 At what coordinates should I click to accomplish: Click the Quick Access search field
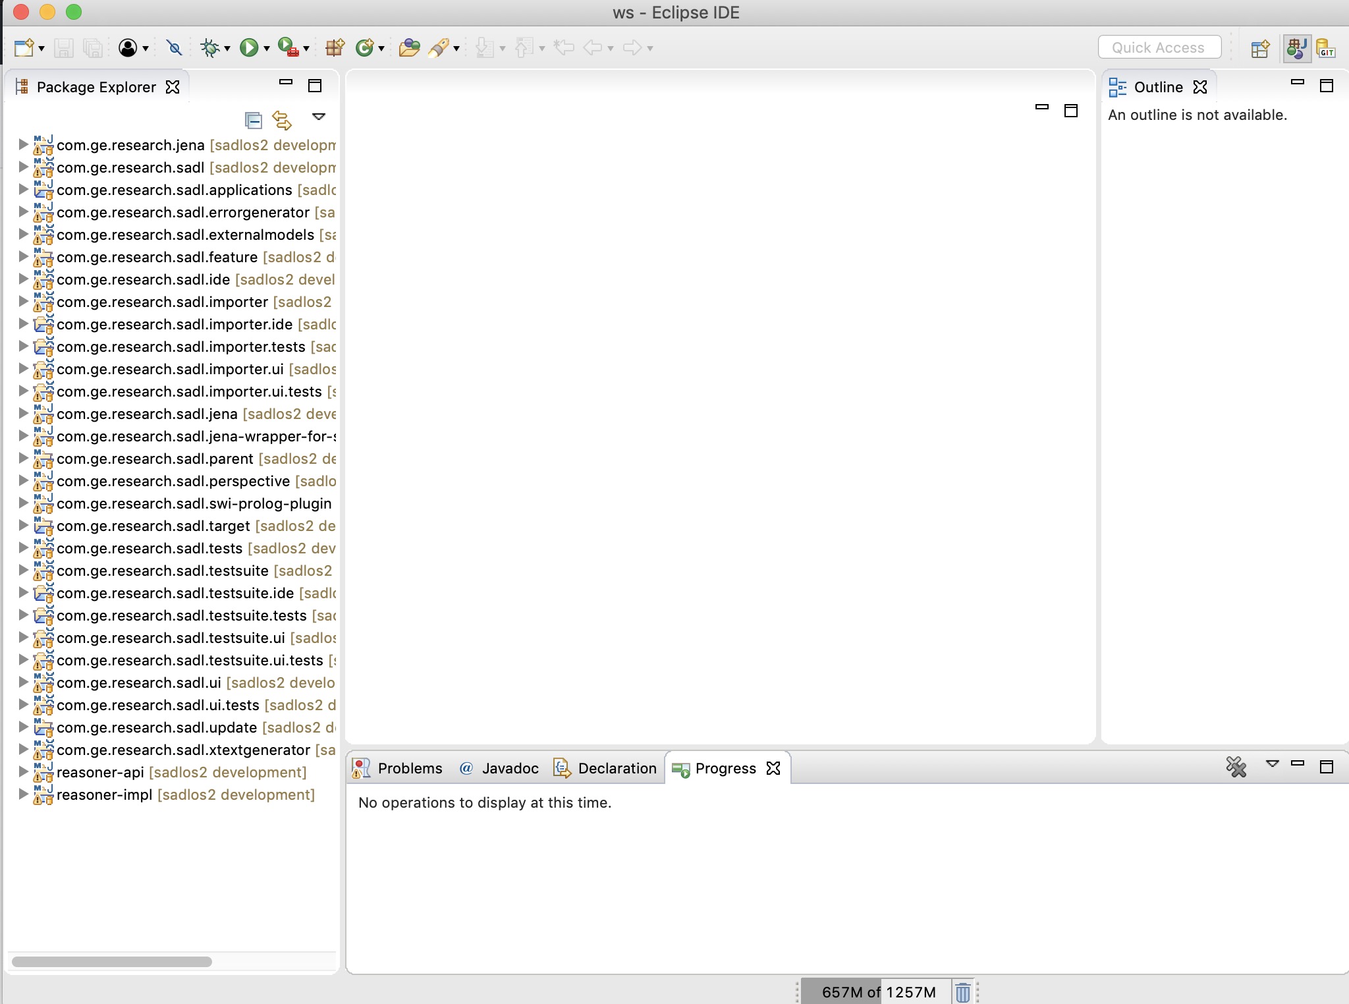coord(1159,47)
